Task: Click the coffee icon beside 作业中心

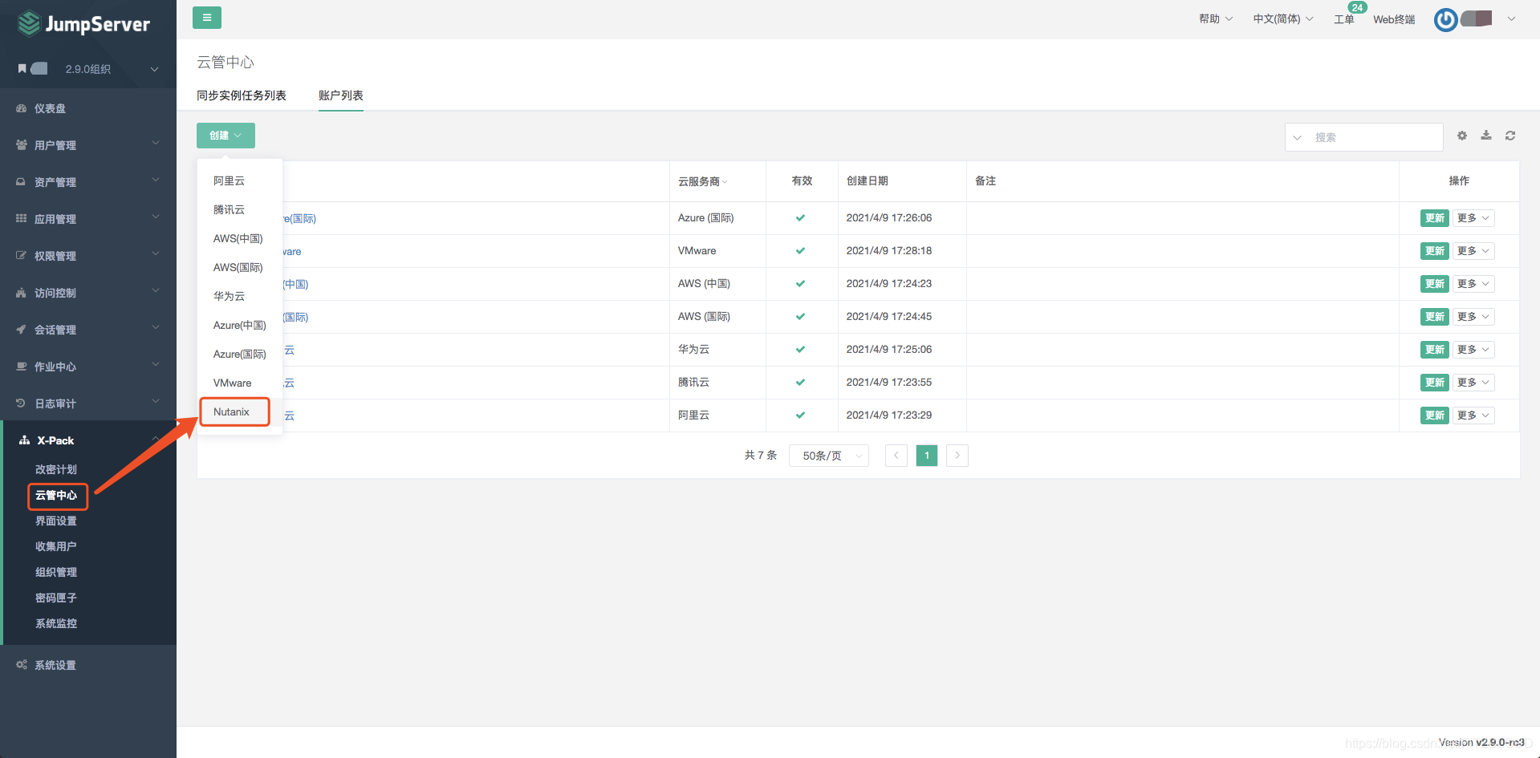Action: pos(22,367)
